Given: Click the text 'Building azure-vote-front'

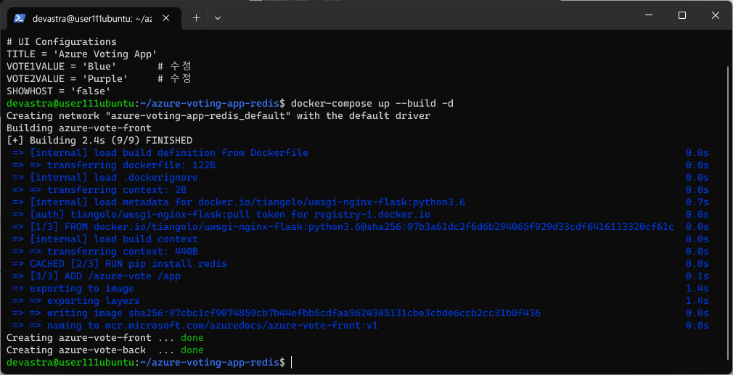Looking at the screenshot, I should pos(78,128).
